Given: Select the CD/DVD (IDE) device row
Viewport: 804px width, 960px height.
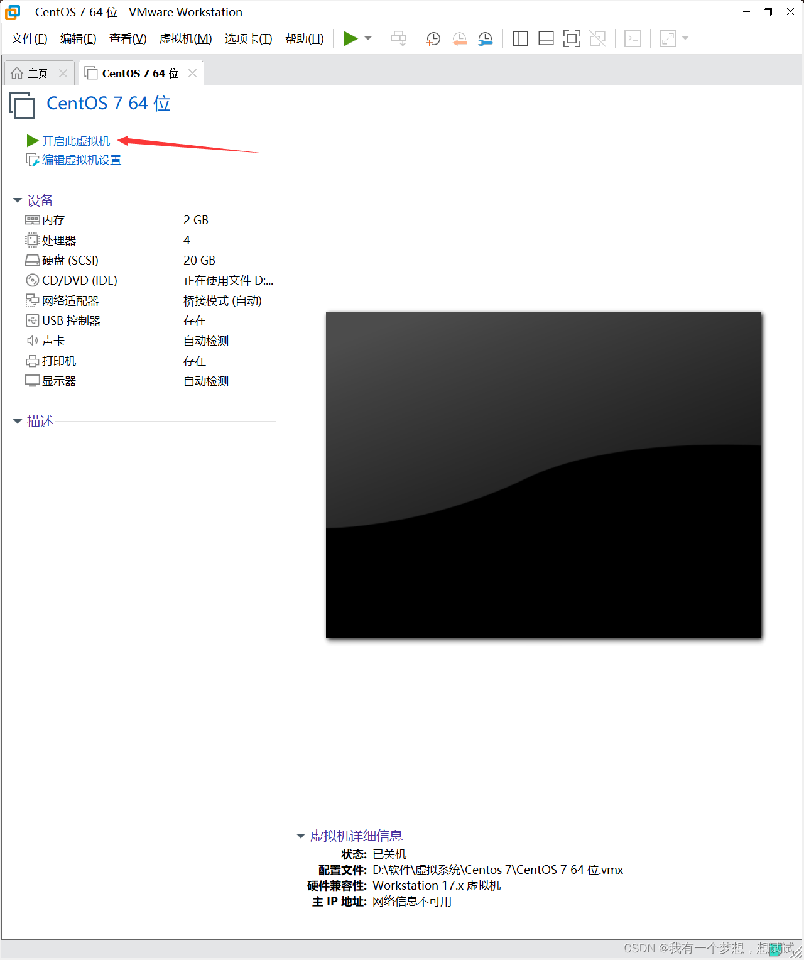Looking at the screenshot, I should [x=149, y=280].
